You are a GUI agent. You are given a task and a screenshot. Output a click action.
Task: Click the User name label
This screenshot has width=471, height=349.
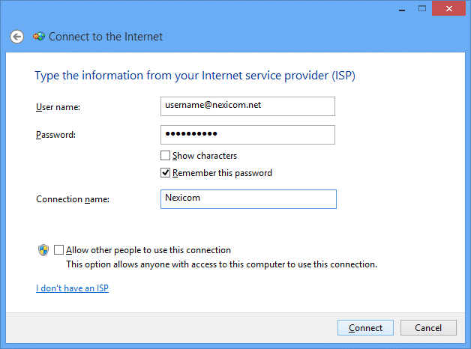click(x=58, y=107)
